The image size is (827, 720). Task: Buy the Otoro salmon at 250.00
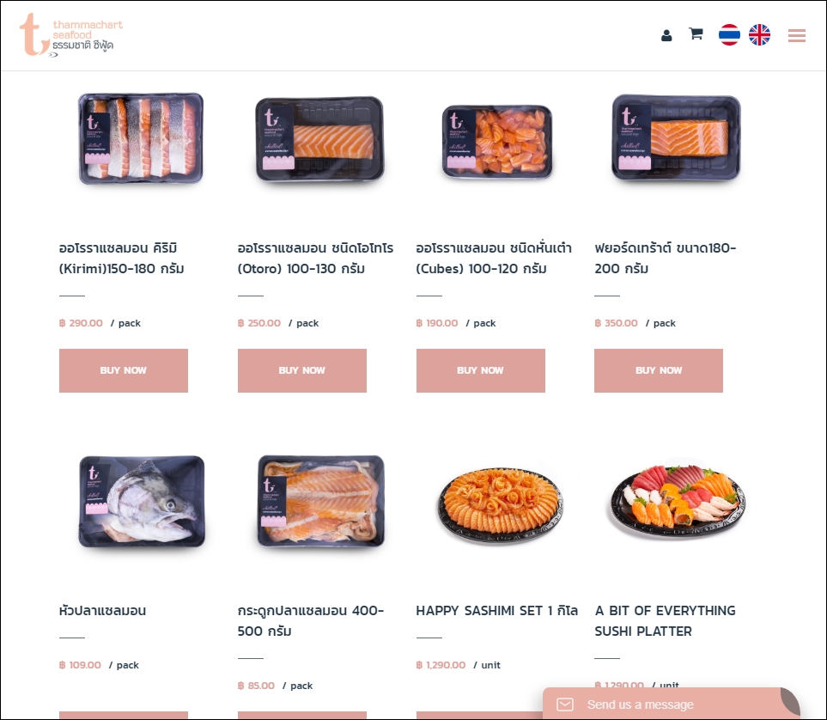pos(301,370)
